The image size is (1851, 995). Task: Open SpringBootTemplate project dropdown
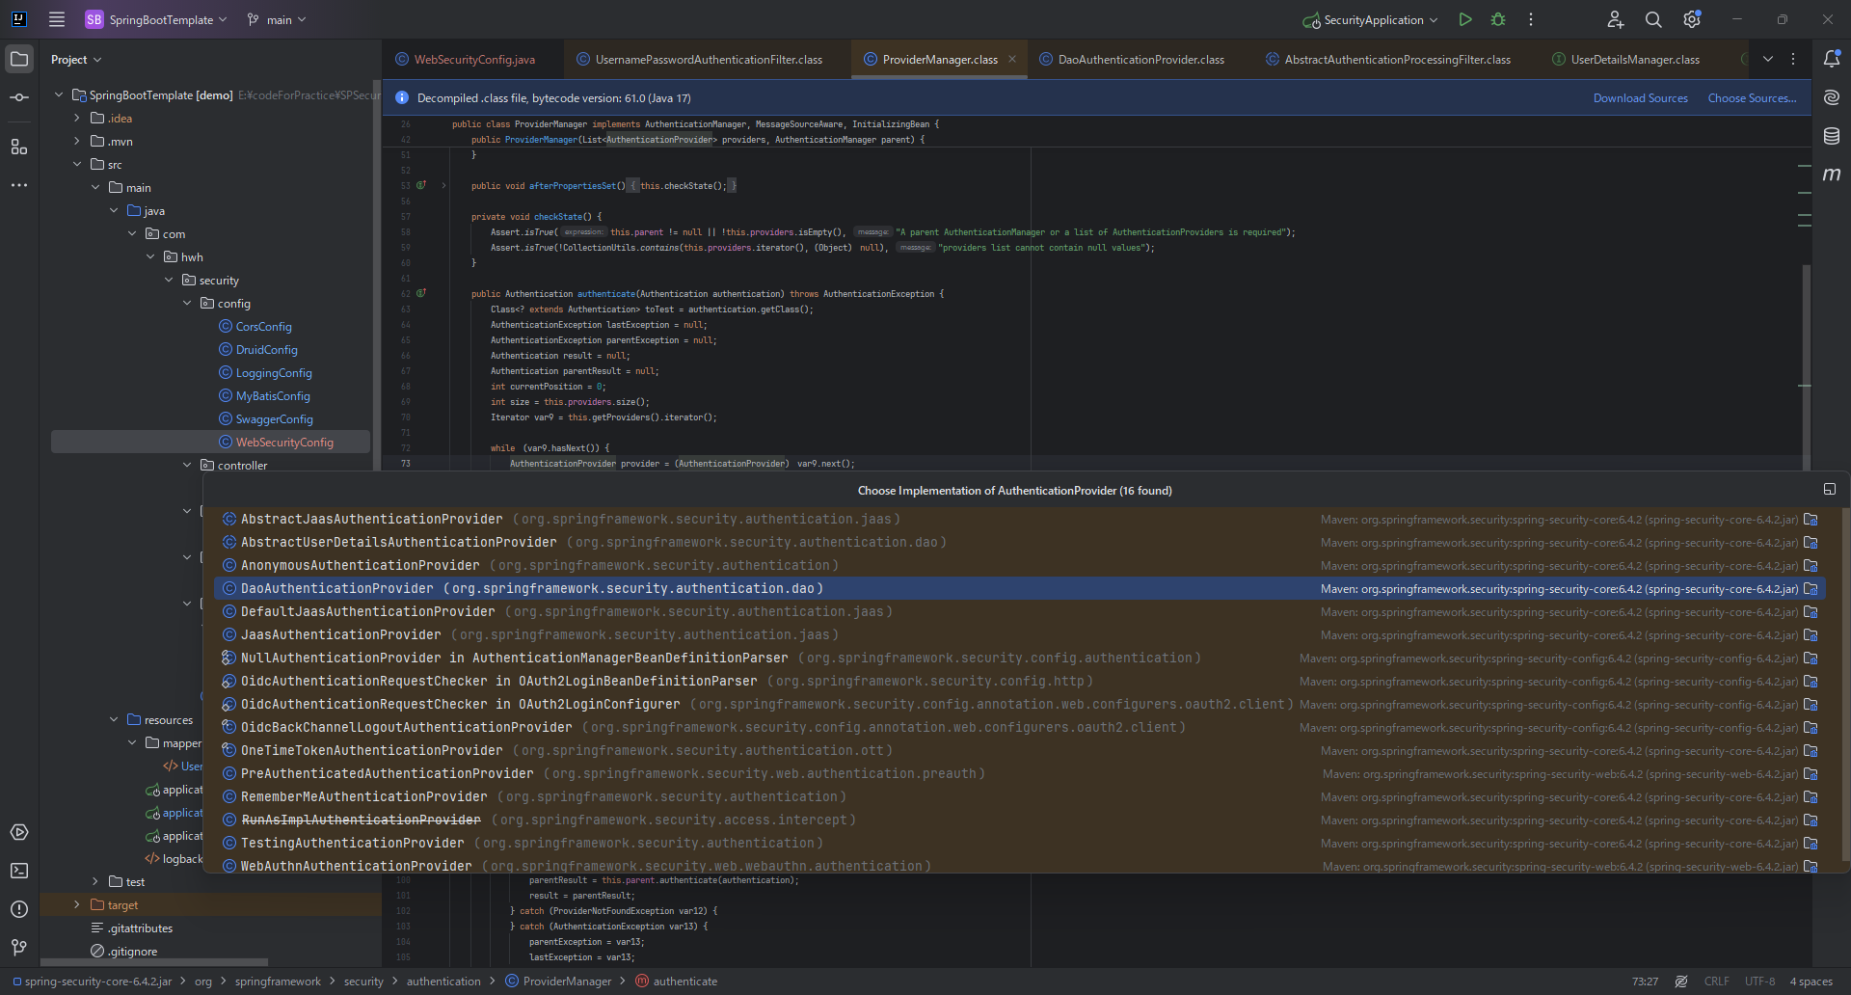pyautogui.click(x=157, y=19)
